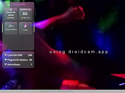
Task: Select tipper name Cyanide1999
Action: [15, 55]
